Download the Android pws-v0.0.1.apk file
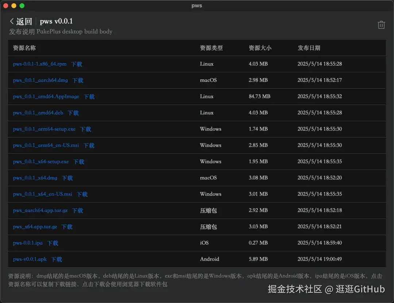The width and height of the screenshot is (394, 303). [x=57, y=259]
